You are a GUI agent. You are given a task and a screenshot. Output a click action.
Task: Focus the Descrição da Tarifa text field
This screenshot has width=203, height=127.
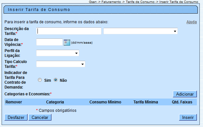tap(69, 31)
